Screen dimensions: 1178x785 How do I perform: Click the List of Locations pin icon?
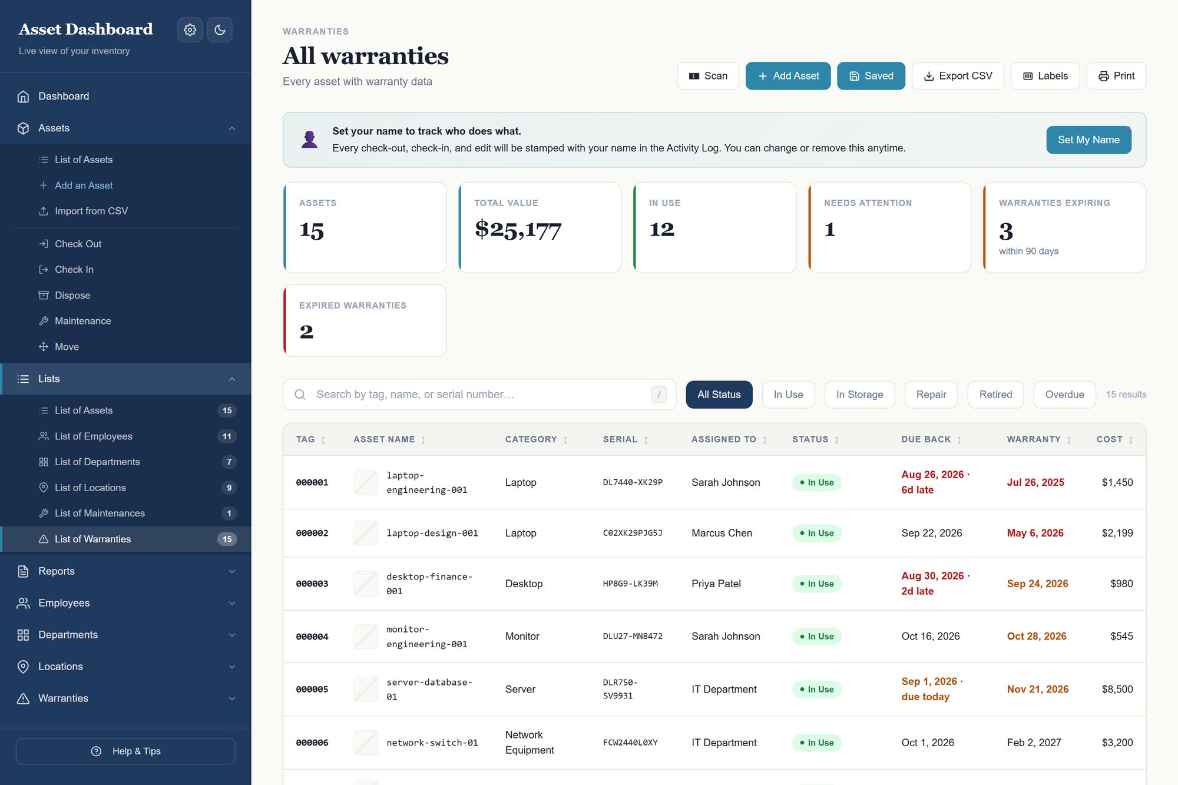44,488
